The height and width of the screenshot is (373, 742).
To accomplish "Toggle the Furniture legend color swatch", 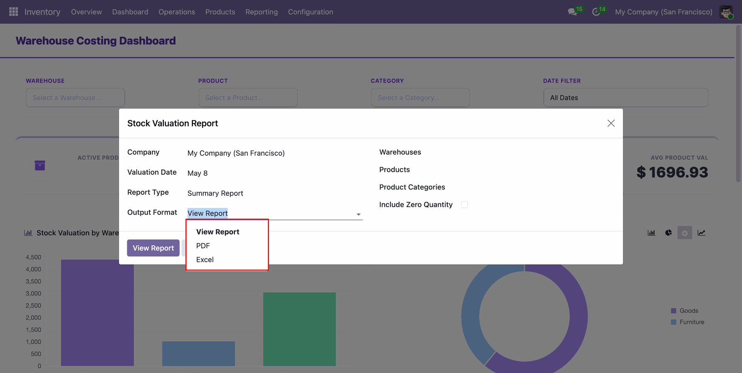I will [674, 322].
